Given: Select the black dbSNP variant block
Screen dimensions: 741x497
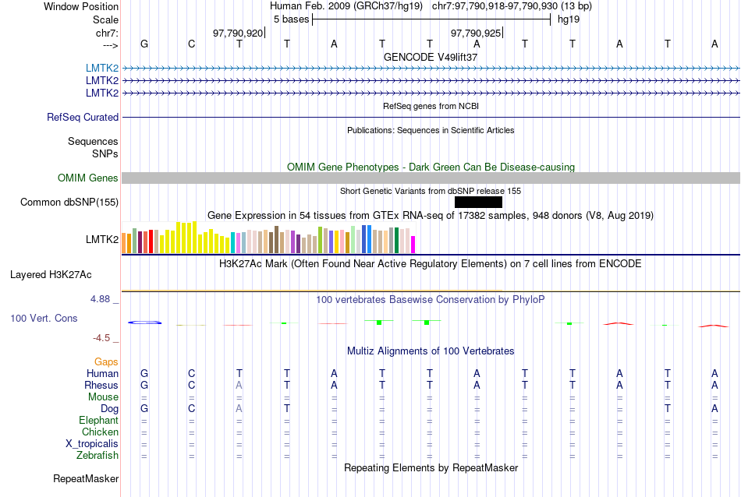Looking at the screenshot, I should pyautogui.click(x=478, y=202).
